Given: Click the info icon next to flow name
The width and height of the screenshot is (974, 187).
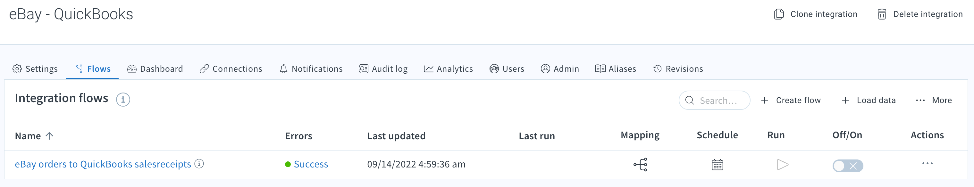Looking at the screenshot, I should tap(199, 164).
